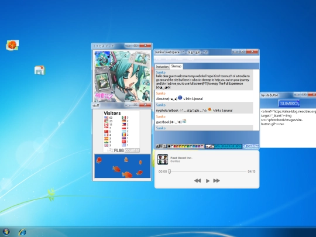The width and height of the screenshot is (316, 237).
Task: Click the Mexico flag in Visitors list
Action: (x=123, y=118)
